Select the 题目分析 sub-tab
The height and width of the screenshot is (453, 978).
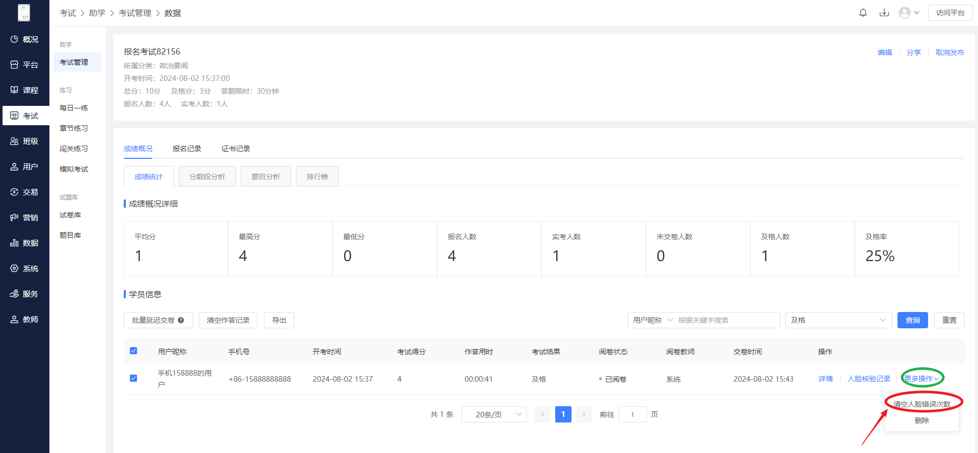click(x=266, y=177)
